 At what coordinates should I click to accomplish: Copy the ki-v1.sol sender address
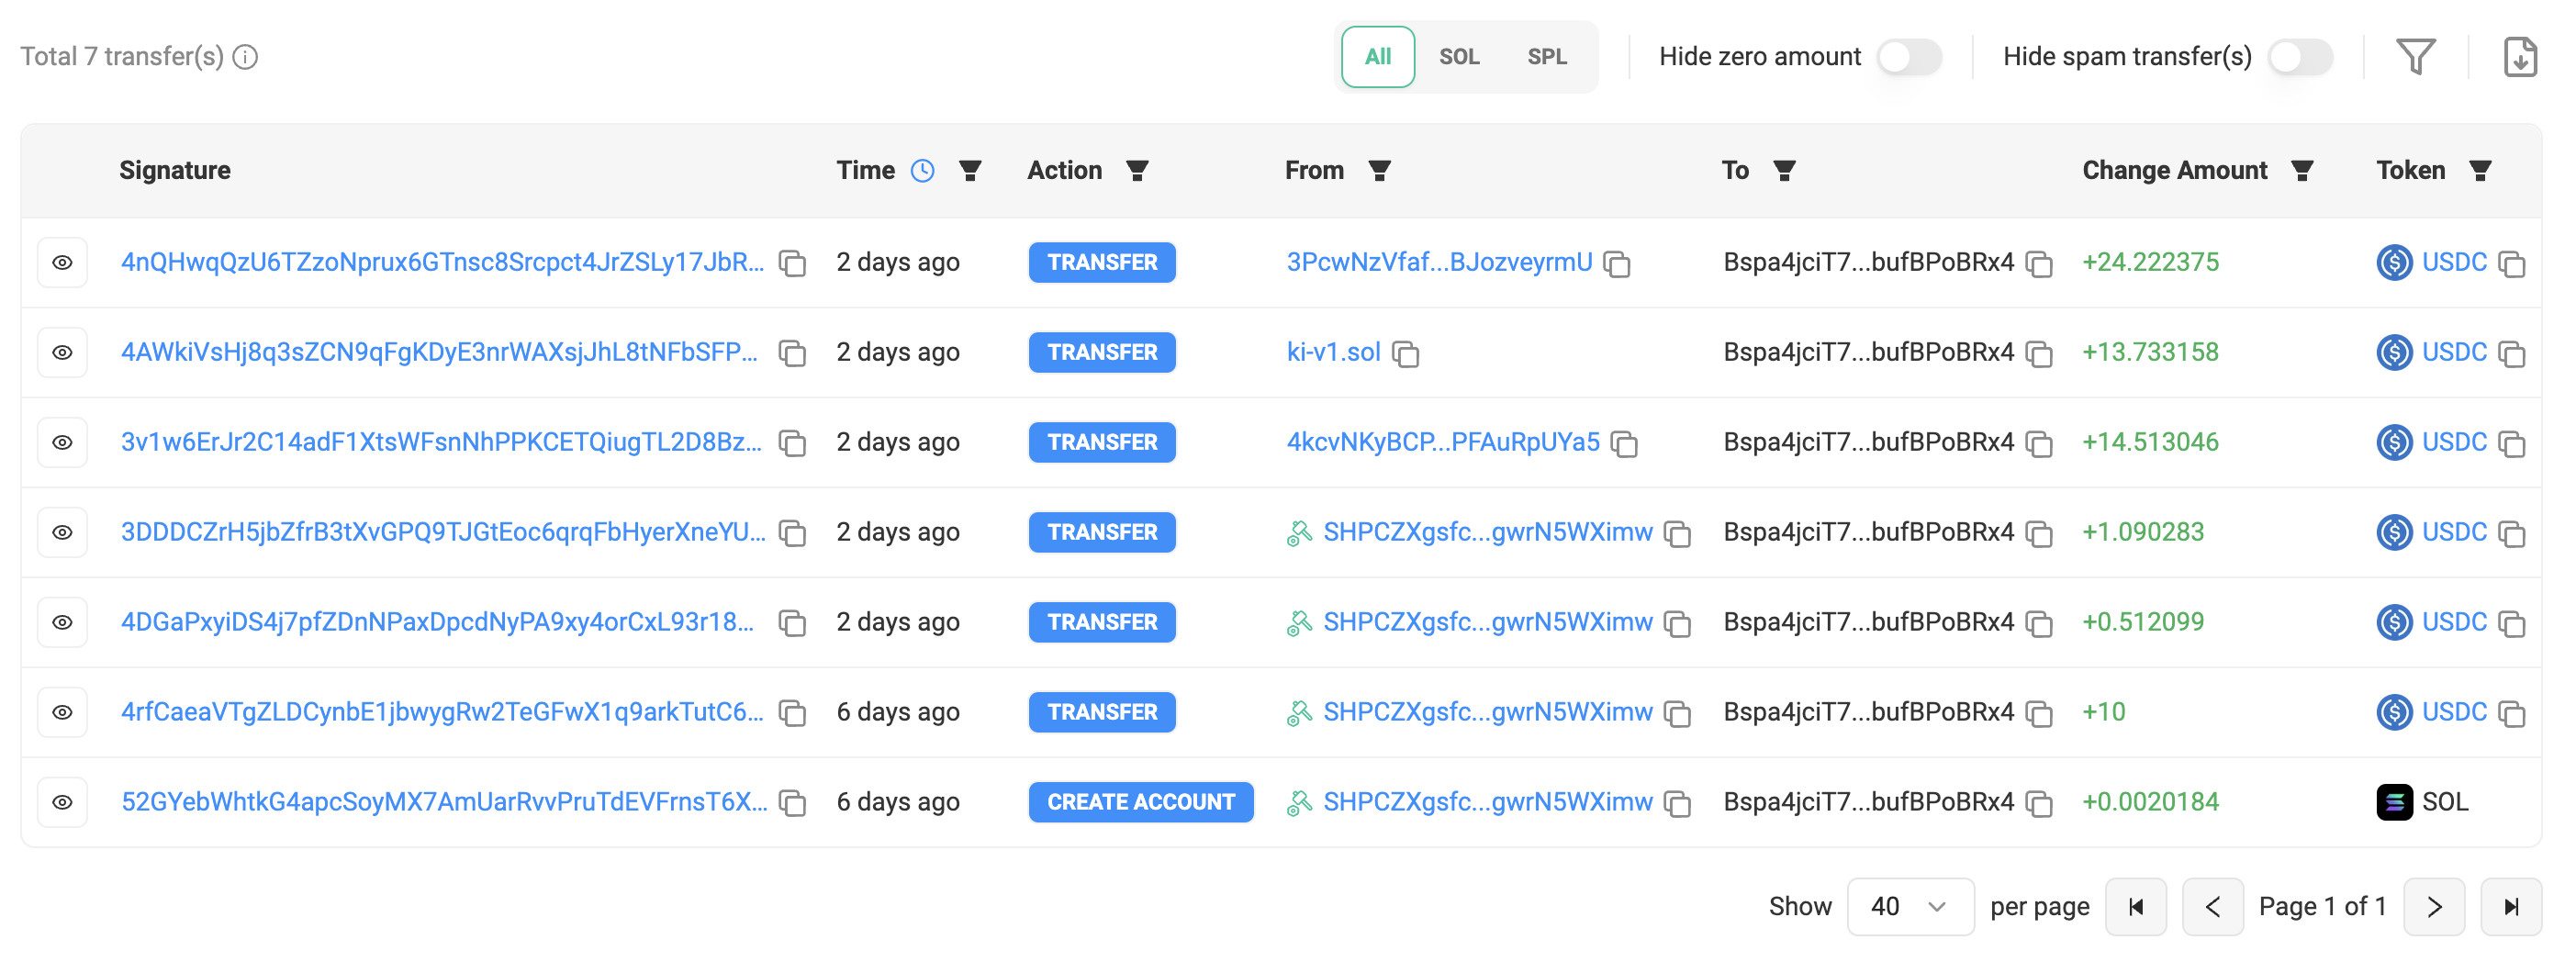(1406, 354)
